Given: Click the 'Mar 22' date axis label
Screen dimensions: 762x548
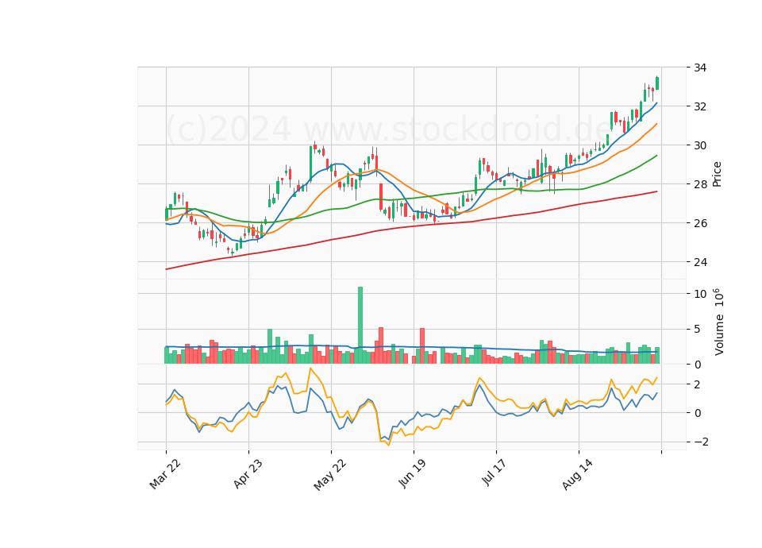Looking at the screenshot, I should (165, 475).
